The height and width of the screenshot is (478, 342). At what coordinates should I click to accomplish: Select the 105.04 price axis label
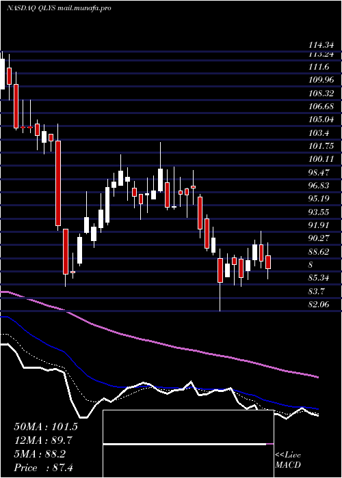pyautogui.click(x=321, y=119)
